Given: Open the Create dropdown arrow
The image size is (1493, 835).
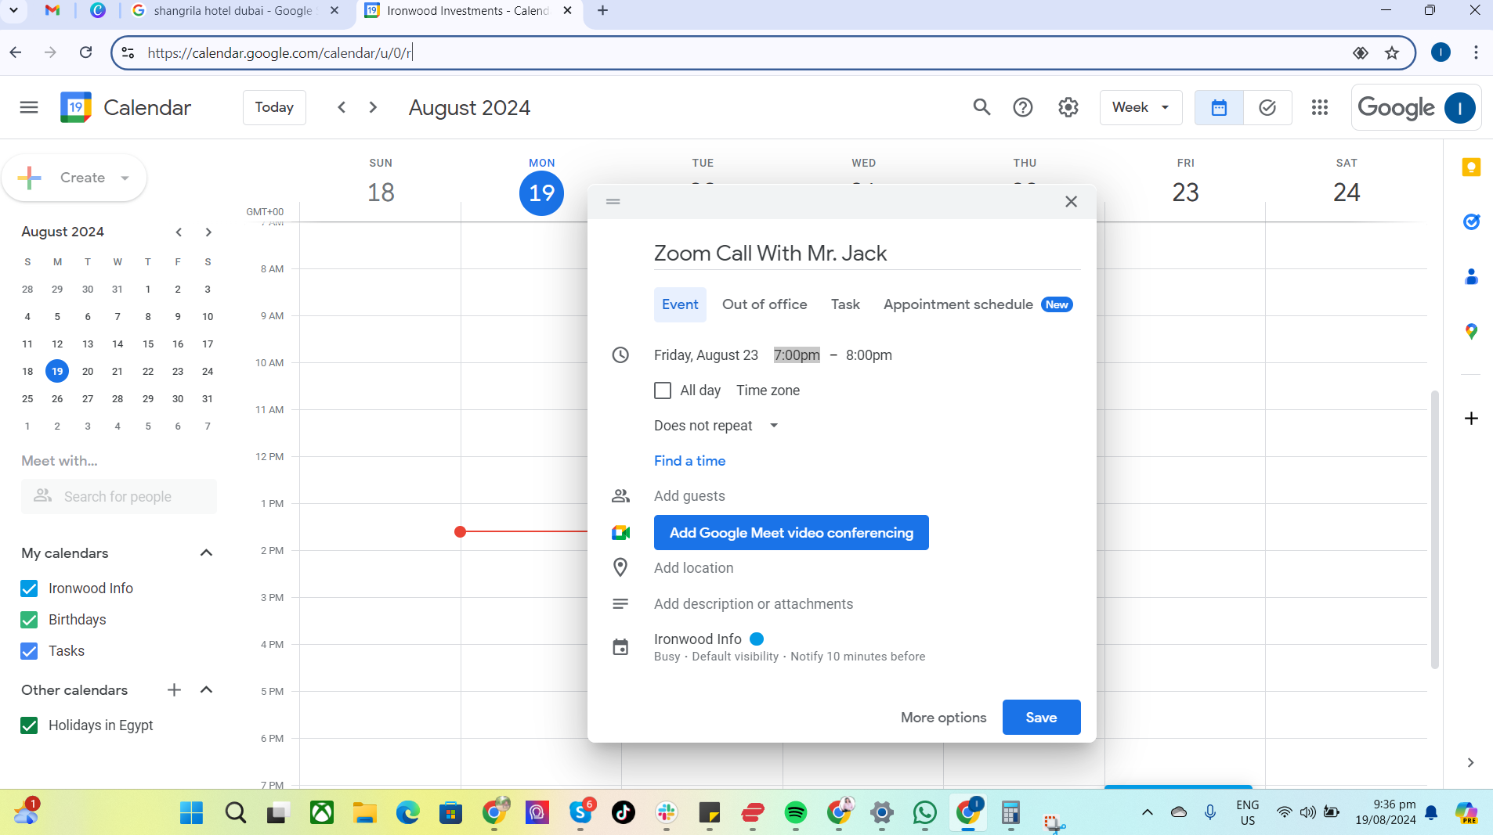Looking at the screenshot, I should tap(125, 178).
